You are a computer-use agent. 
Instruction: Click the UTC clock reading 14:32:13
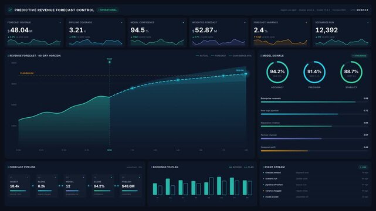(362, 10)
